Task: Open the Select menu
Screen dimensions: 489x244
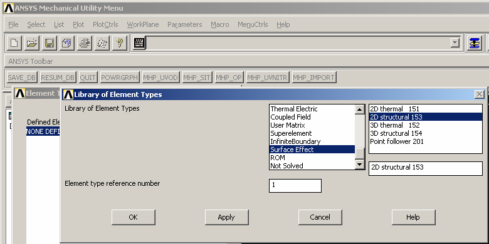Action: [36, 24]
